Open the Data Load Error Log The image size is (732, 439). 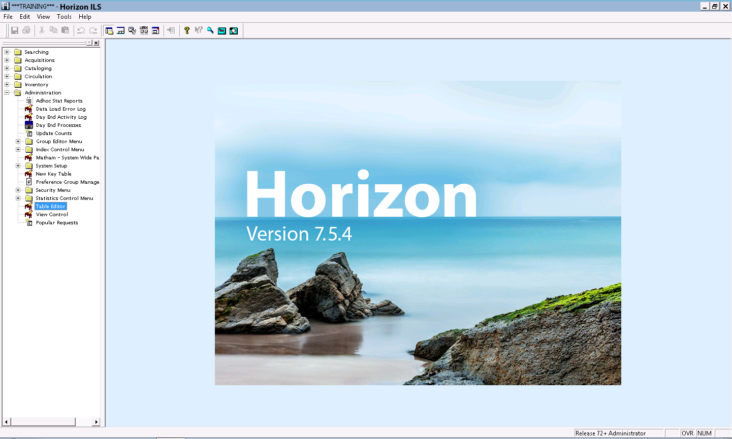59,109
